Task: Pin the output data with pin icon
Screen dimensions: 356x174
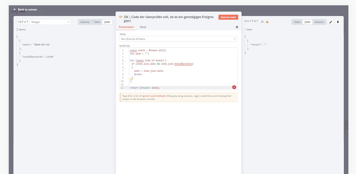Action: coord(338,22)
